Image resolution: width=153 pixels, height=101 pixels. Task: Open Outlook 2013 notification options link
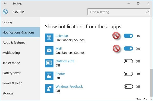pos(65,61)
